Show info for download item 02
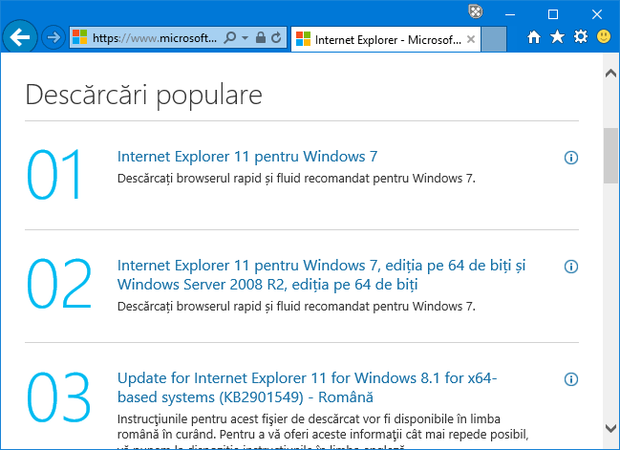This screenshot has width=620, height=450. coord(571,267)
